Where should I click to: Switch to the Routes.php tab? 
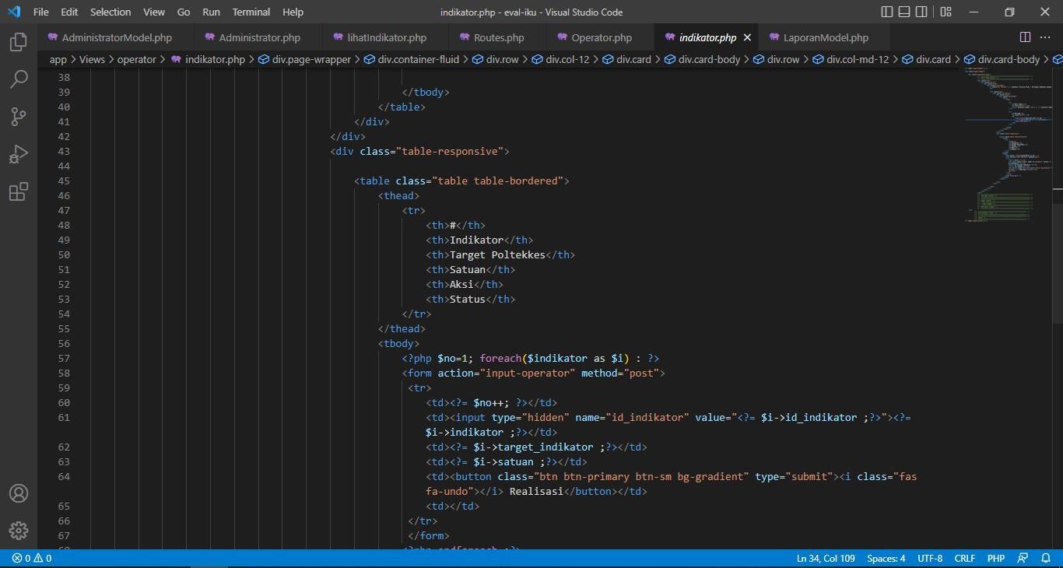point(498,37)
